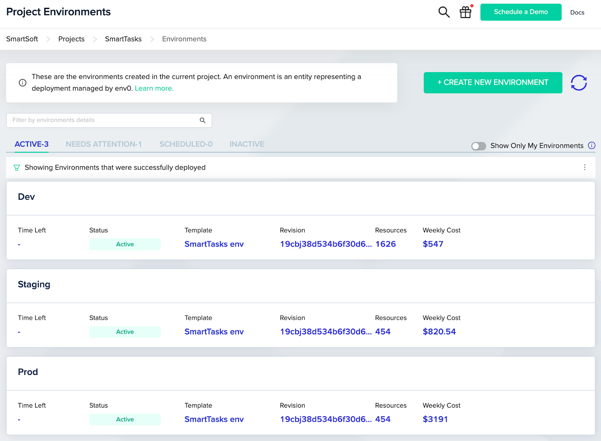Click the search magnifier icon in header
Image resolution: width=601 pixels, height=441 pixels.
pyautogui.click(x=444, y=12)
